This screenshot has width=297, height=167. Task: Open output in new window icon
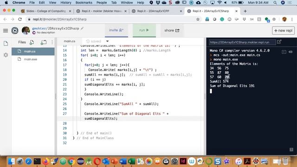tap(279, 42)
